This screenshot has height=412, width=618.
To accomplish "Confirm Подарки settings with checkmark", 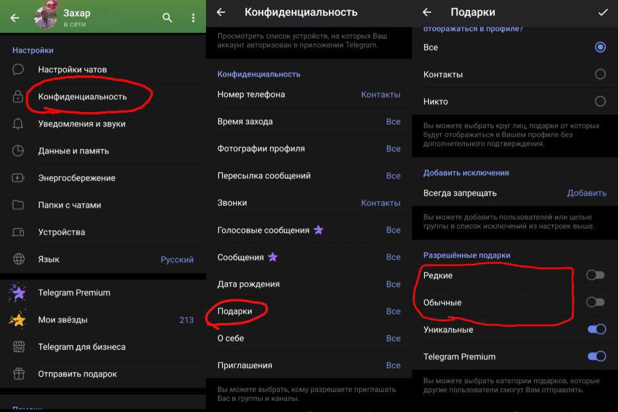I will tap(603, 12).
